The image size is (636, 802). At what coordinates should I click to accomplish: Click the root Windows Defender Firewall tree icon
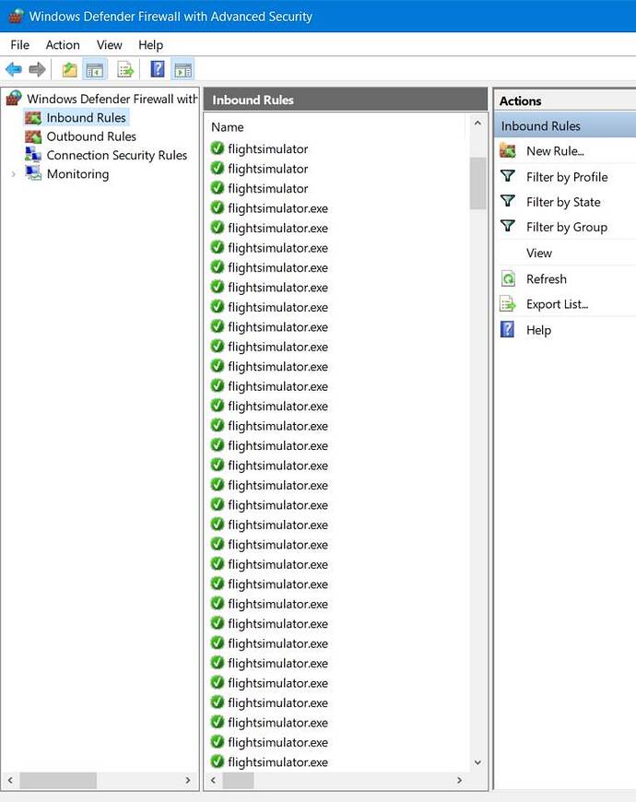coord(15,99)
